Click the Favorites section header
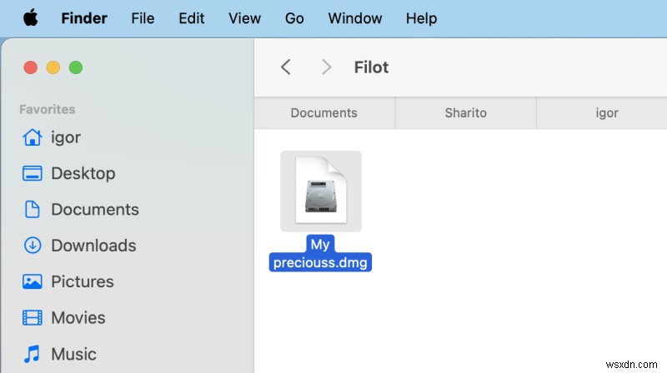 [x=48, y=109]
